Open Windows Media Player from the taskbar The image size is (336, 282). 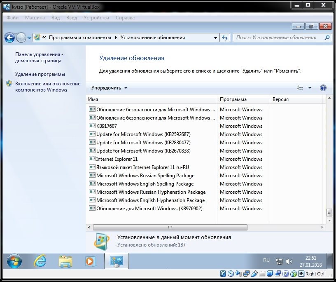(91, 261)
